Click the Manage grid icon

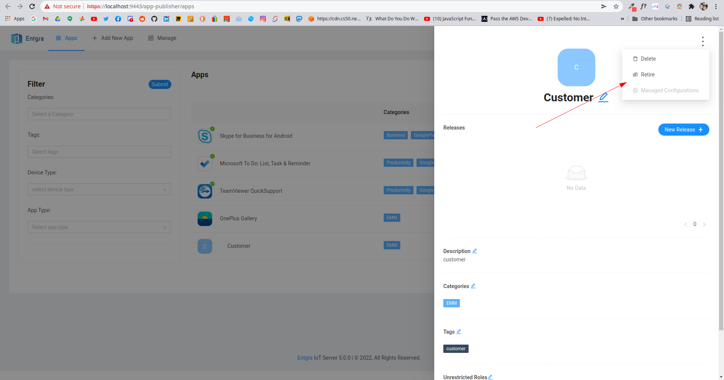(x=151, y=38)
